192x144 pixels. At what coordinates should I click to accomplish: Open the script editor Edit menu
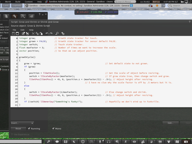point(22,30)
